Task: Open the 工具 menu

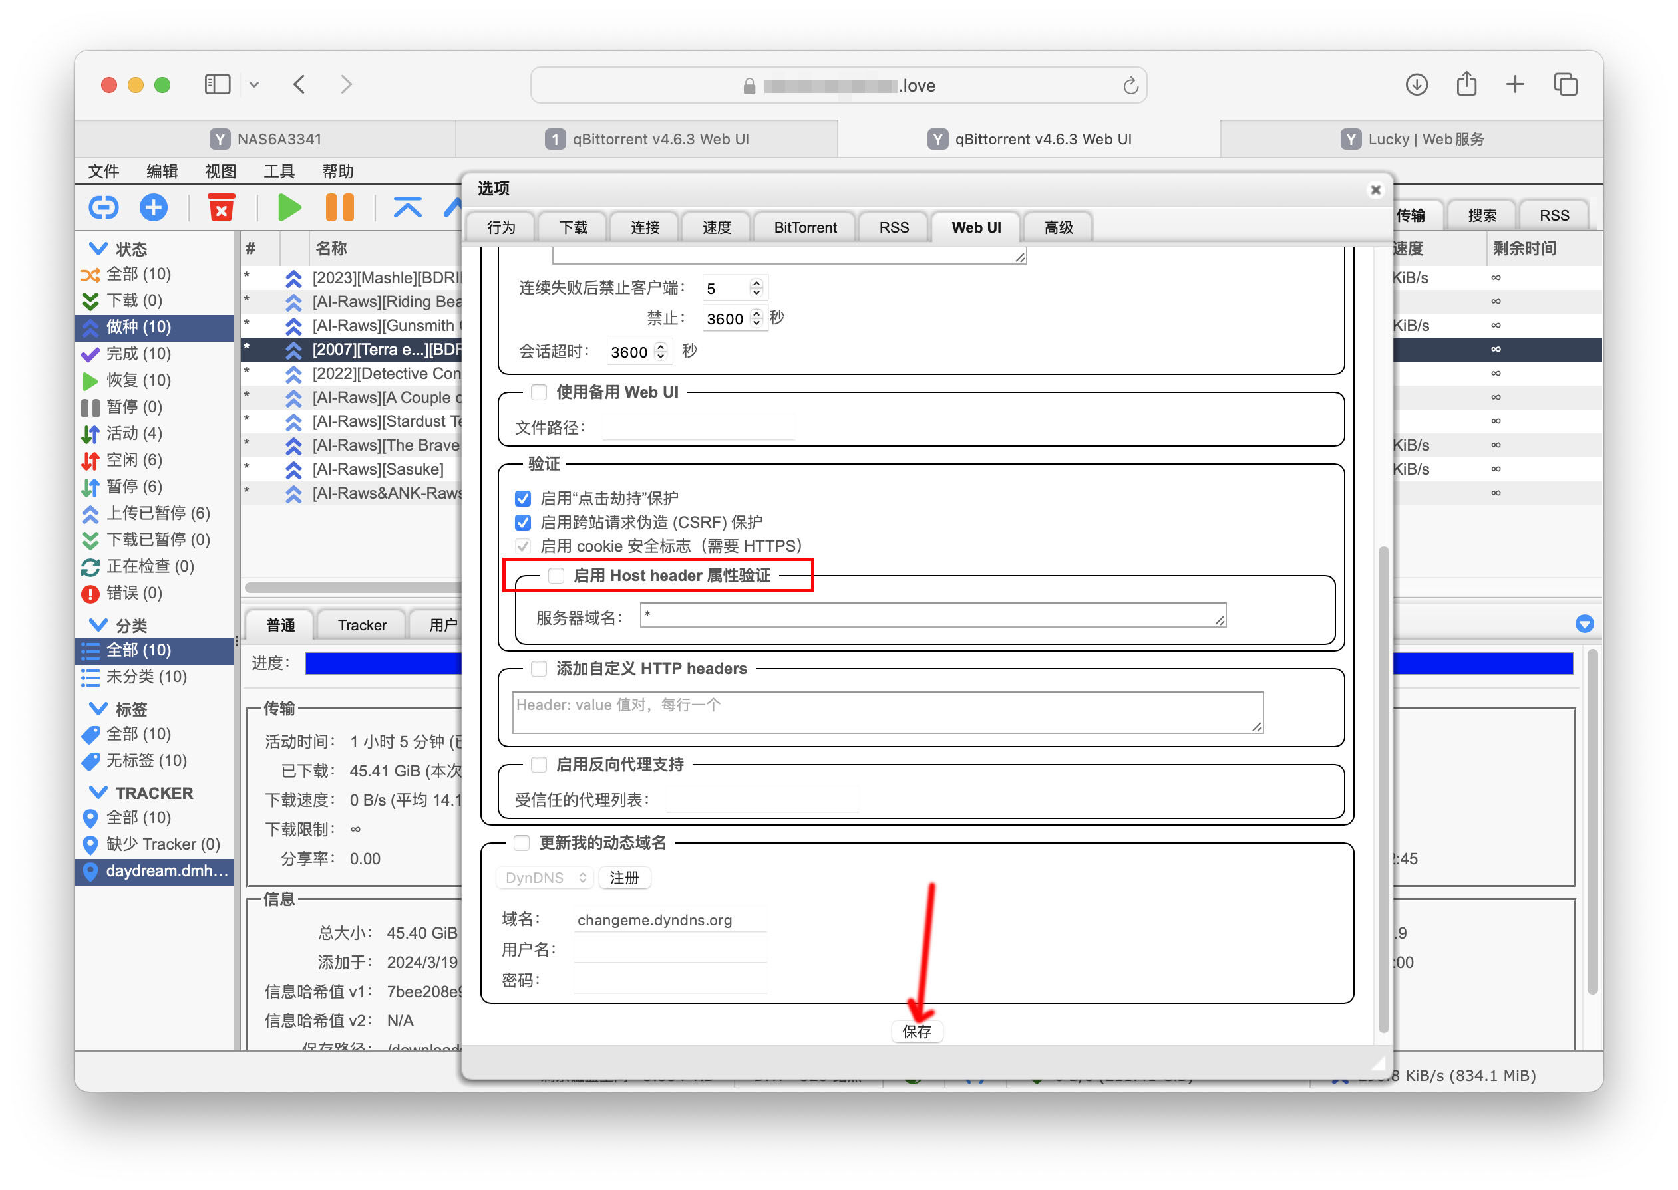Action: click(x=279, y=172)
